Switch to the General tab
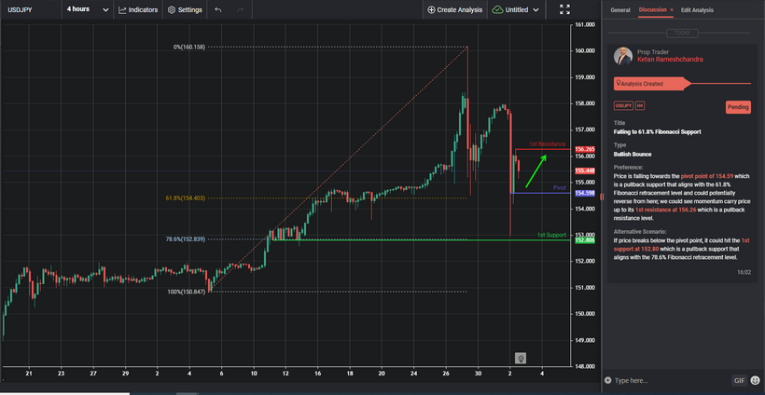 pyautogui.click(x=620, y=9)
